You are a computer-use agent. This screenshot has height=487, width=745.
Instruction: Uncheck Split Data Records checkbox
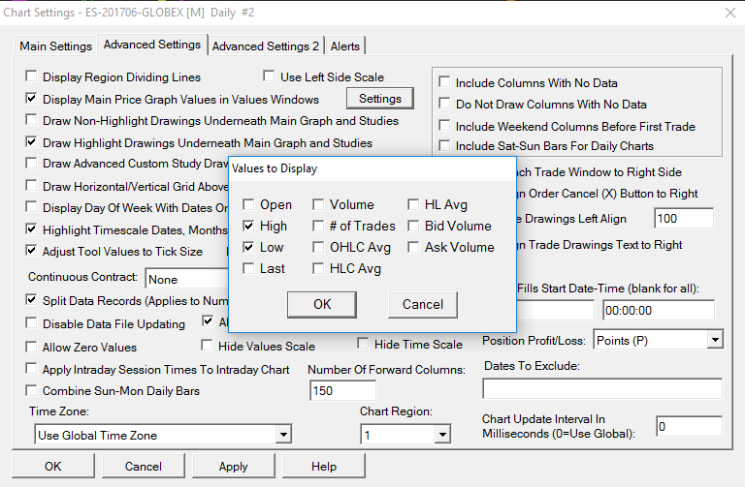(x=31, y=300)
